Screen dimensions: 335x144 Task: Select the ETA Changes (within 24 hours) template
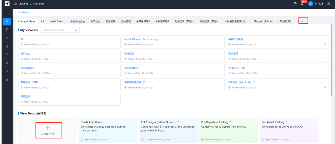pyautogui.click(x=168, y=130)
